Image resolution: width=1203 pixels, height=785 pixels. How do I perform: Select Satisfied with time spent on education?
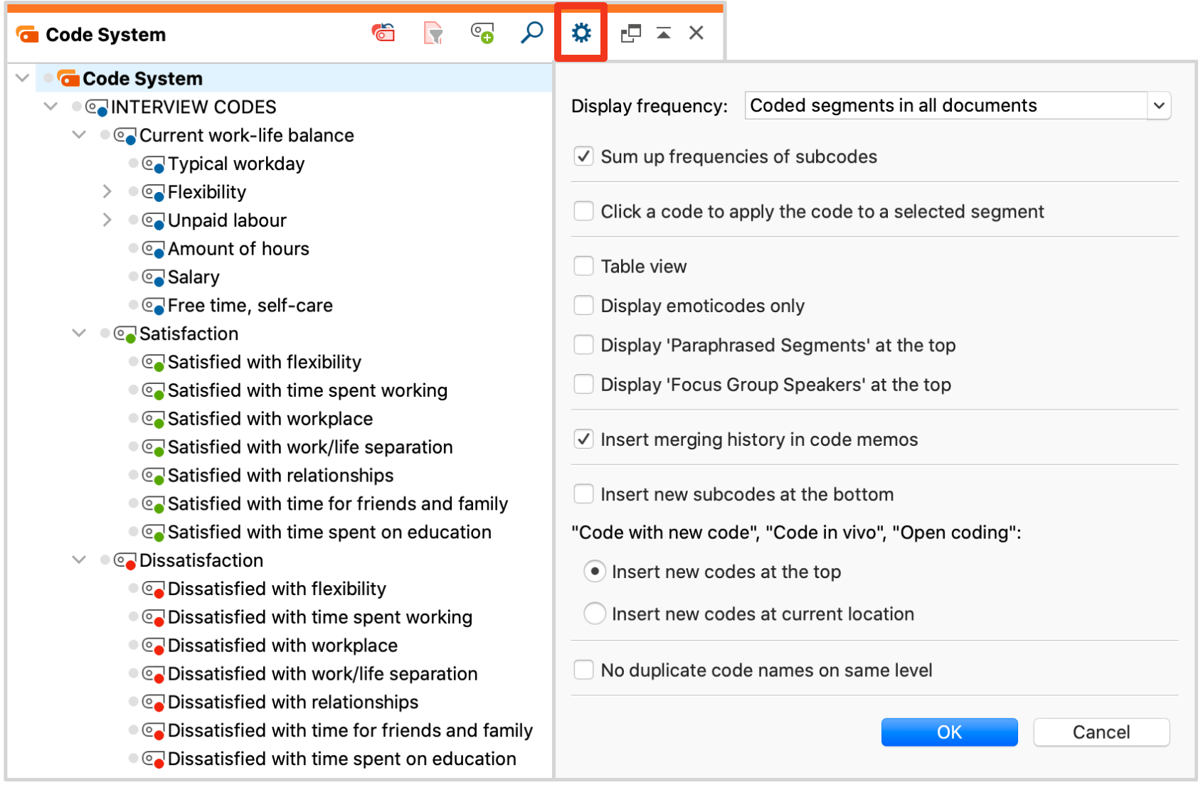pyautogui.click(x=329, y=533)
